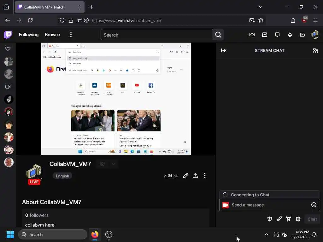The height and width of the screenshot is (242, 323).
Task: Open the notification bell in system tray
Action: [x=314, y=234]
